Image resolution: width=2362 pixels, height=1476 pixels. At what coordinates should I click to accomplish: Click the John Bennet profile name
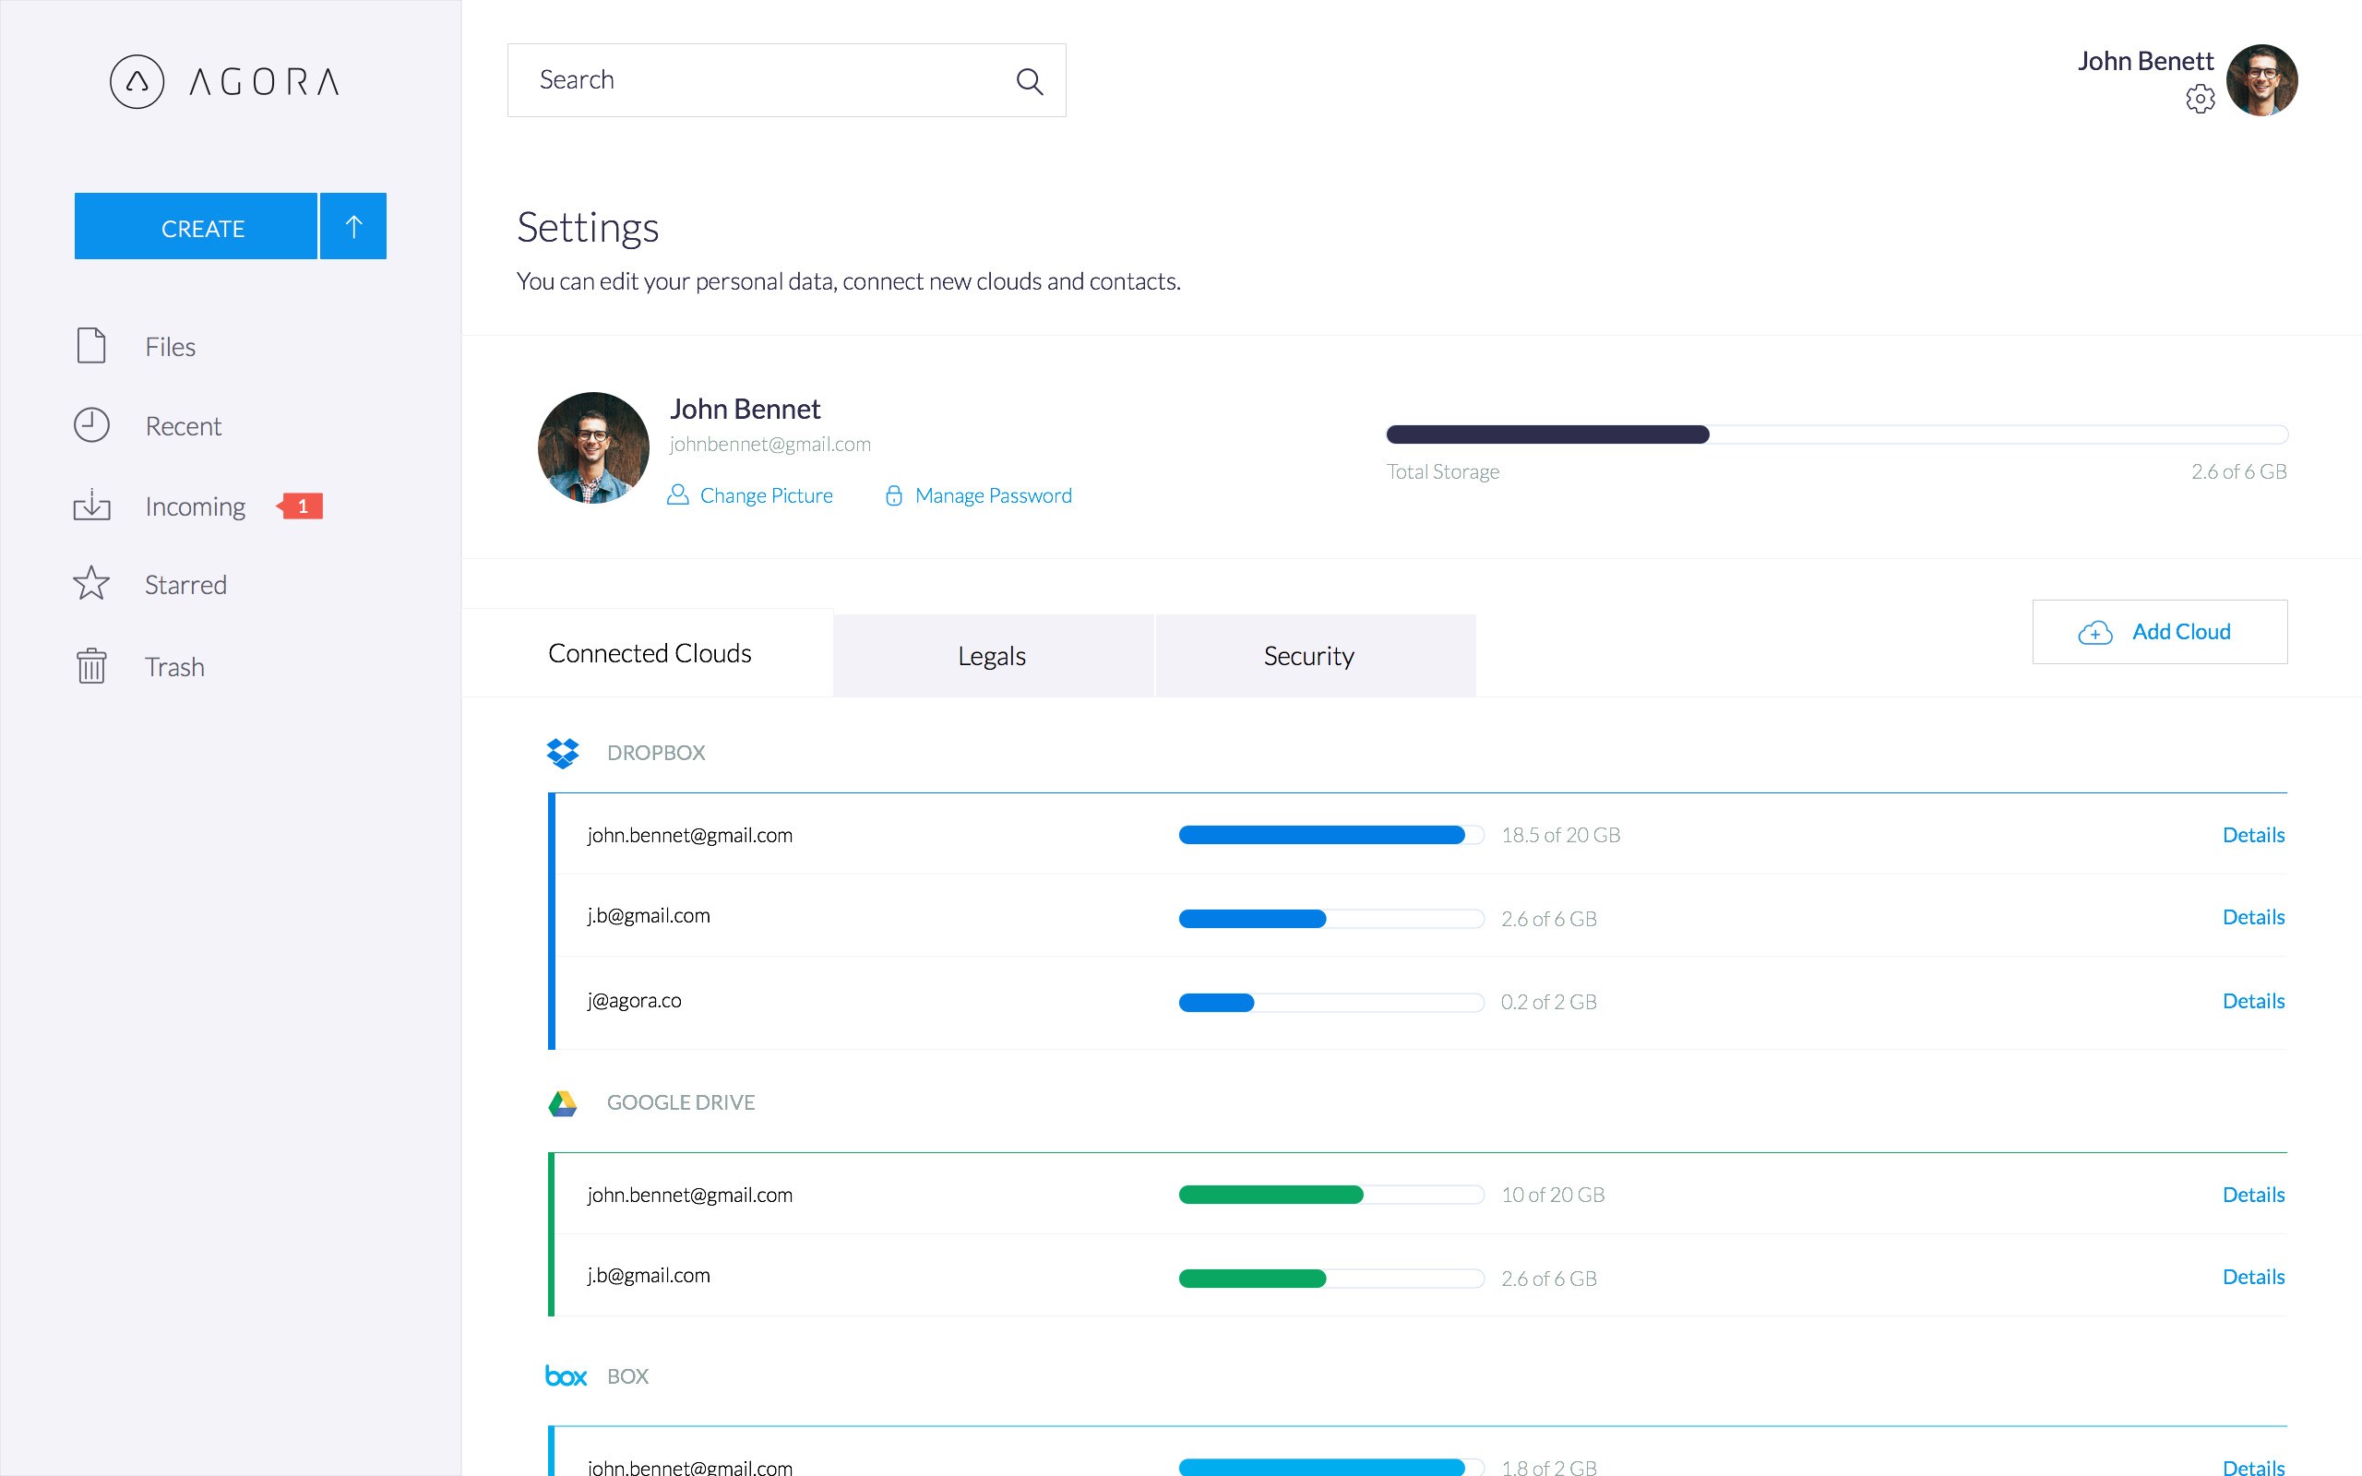click(x=745, y=409)
